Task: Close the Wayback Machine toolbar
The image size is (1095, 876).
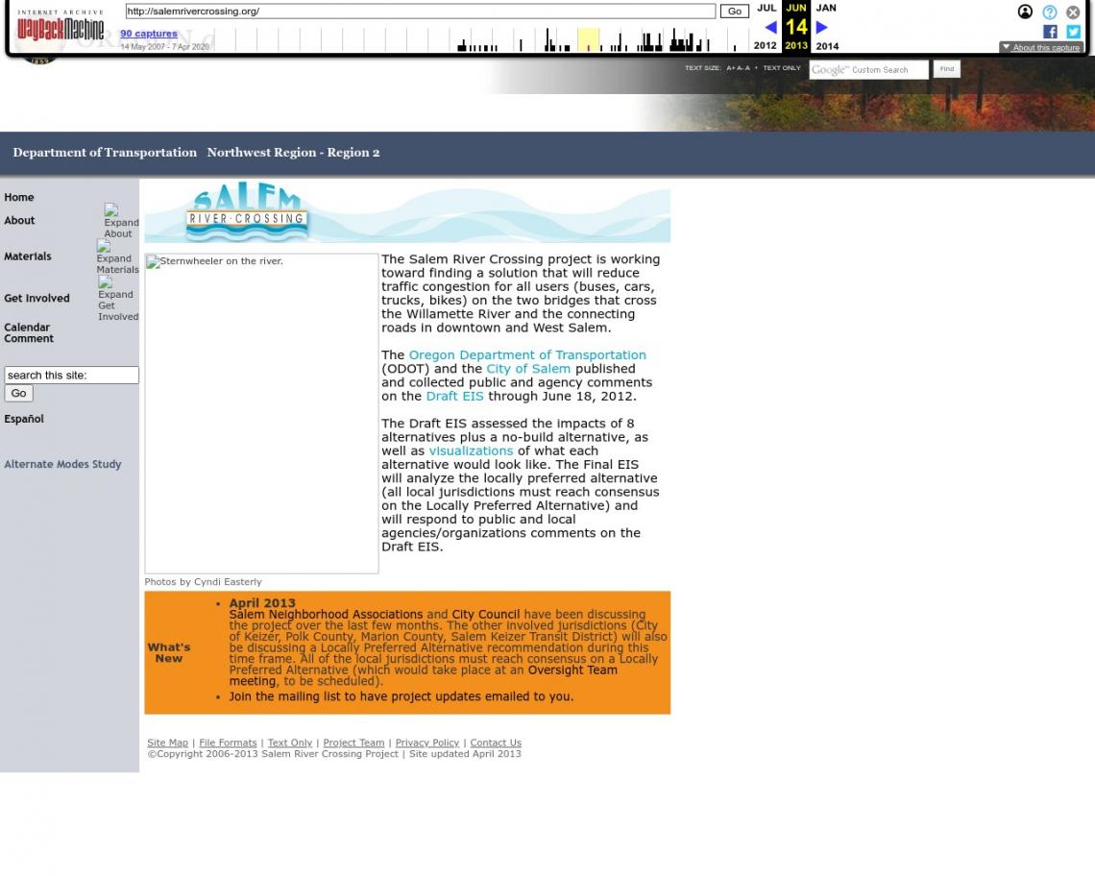Action: (x=1073, y=12)
